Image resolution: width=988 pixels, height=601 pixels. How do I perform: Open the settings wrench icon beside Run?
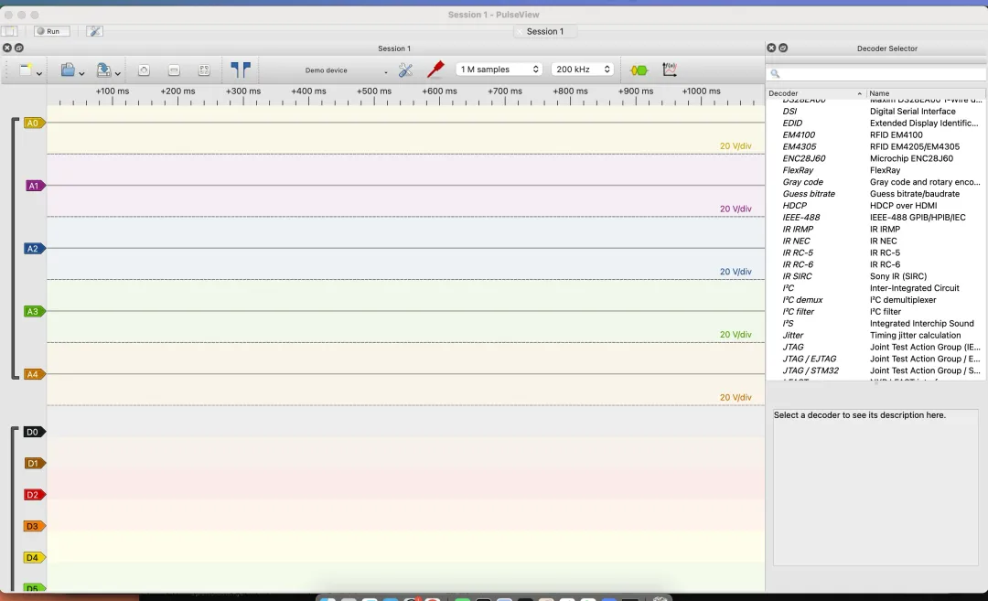94,31
